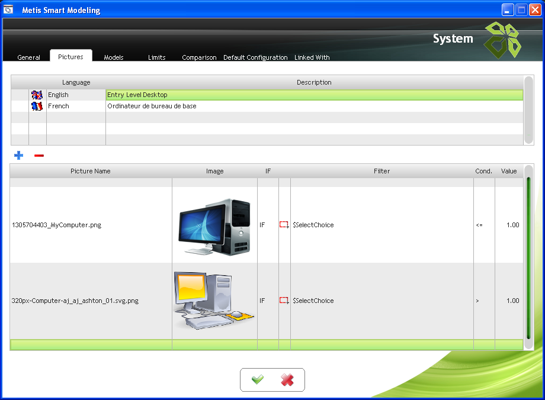This screenshot has width=545, height=400.
Task: Click the Filter column header
Action: tap(382, 171)
